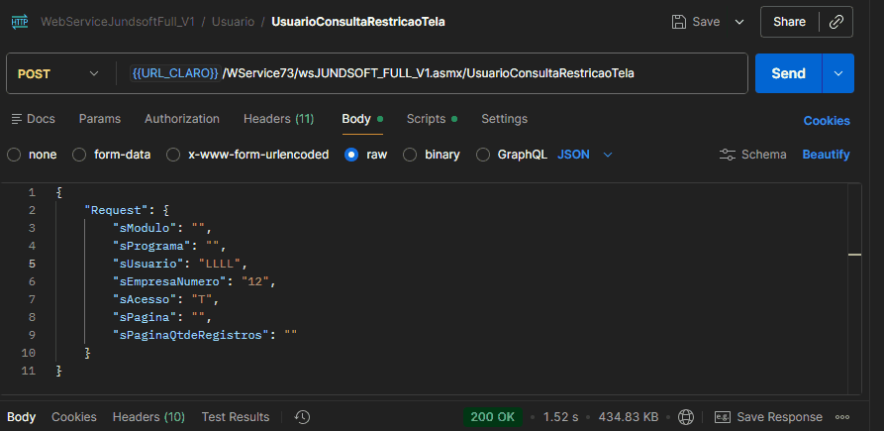
Task: Click the Save disk icon
Action: pos(679,21)
